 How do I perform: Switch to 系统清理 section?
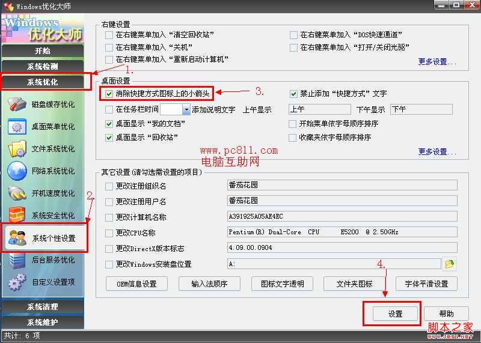pyautogui.click(x=42, y=306)
